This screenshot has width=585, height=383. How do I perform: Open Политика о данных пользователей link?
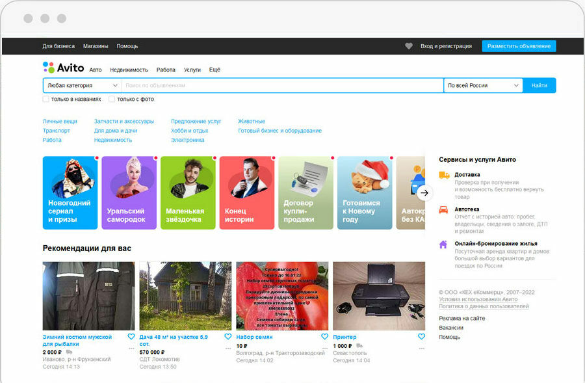tap(484, 306)
